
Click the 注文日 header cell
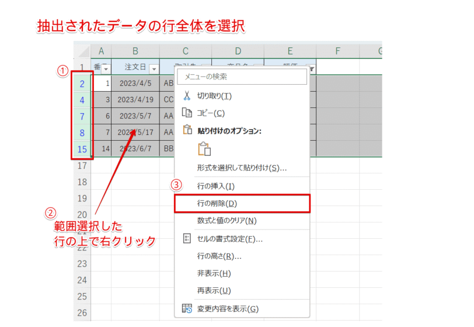tap(135, 67)
